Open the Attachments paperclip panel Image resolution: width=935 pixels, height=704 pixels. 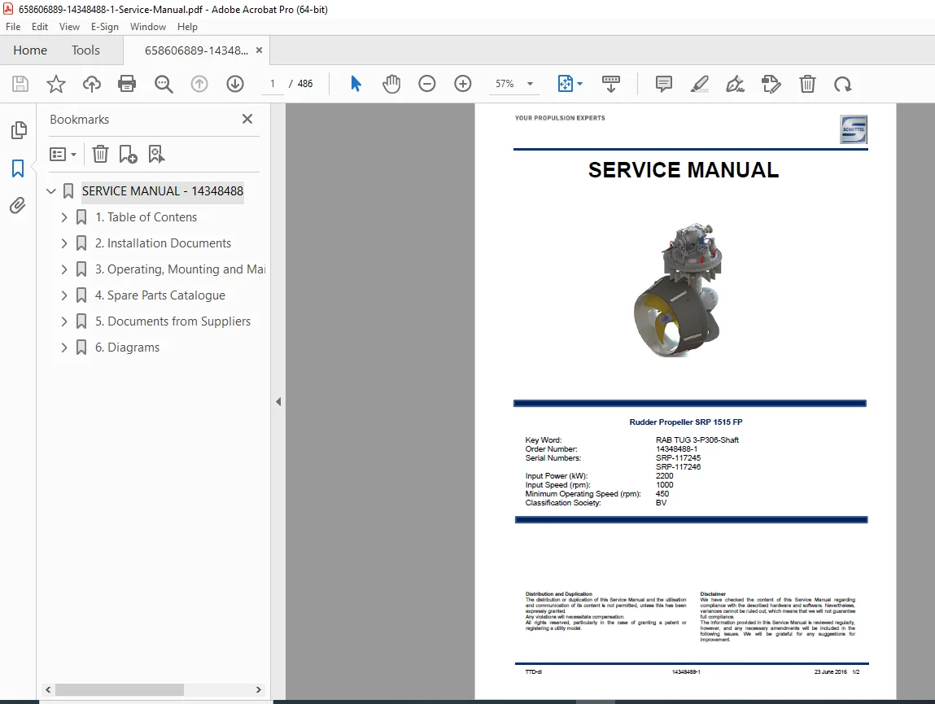18,206
